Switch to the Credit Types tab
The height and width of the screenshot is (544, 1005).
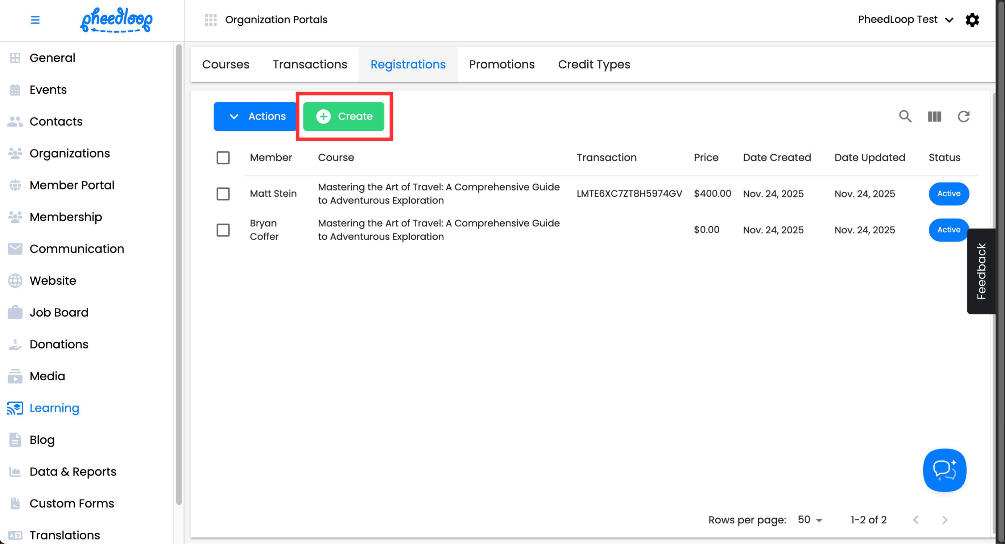[594, 64]
